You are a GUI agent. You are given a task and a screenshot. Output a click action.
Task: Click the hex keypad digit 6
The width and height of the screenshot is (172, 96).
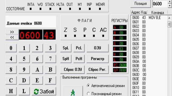click(37, 59)
